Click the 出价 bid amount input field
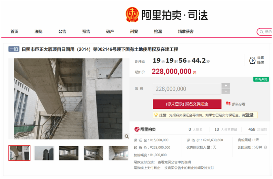The width and height of the screenshot is (273, 179). 187,89
